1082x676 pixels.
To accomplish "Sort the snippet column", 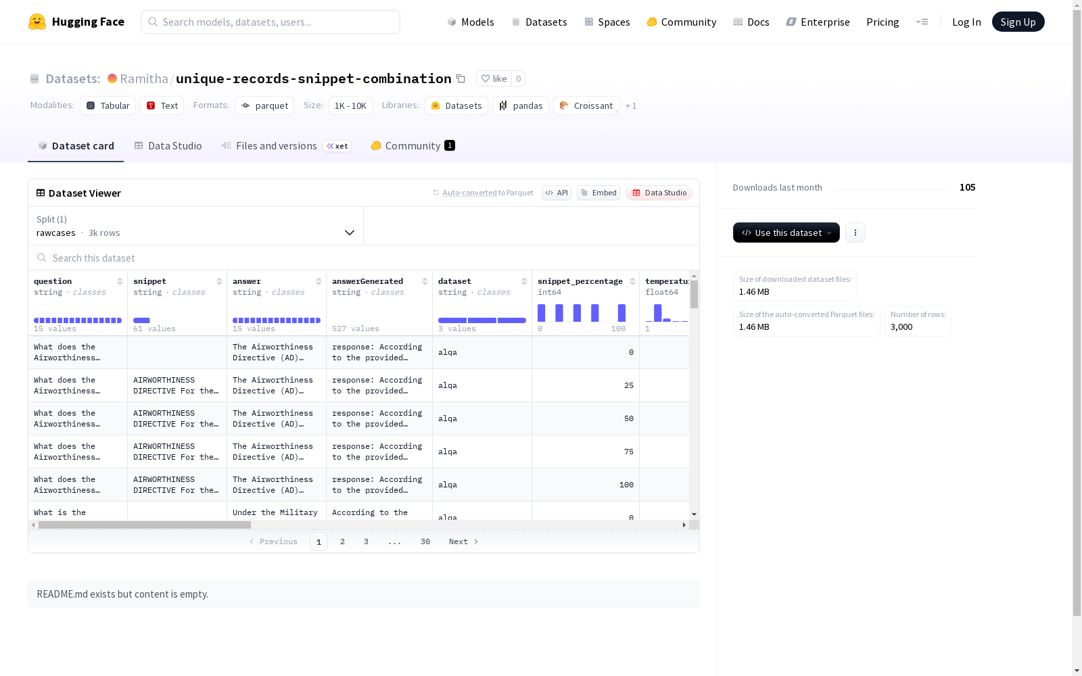I will click(219, 281).
